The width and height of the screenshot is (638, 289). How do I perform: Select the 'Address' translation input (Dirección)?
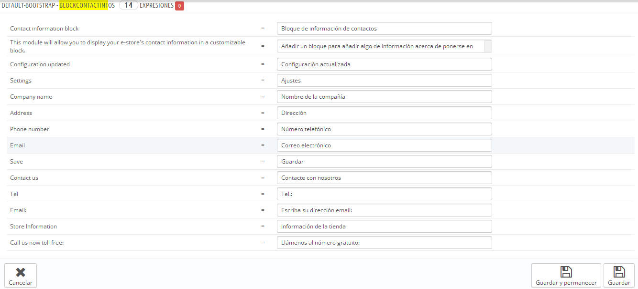[x=384, y=113]
